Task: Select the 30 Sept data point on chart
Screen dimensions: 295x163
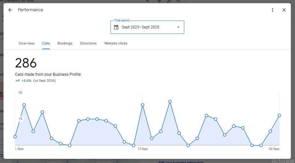Action: [279, 115]
